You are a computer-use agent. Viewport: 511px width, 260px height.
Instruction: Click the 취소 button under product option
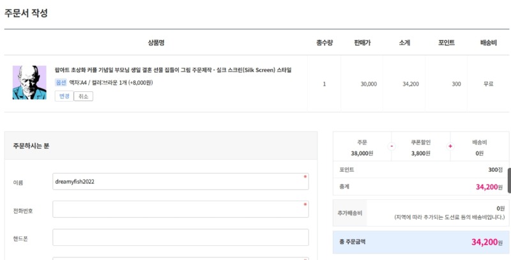tap(84, 96)
